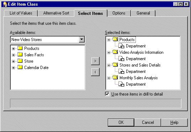Click the right arrow to add selected item

click(95, 61)
